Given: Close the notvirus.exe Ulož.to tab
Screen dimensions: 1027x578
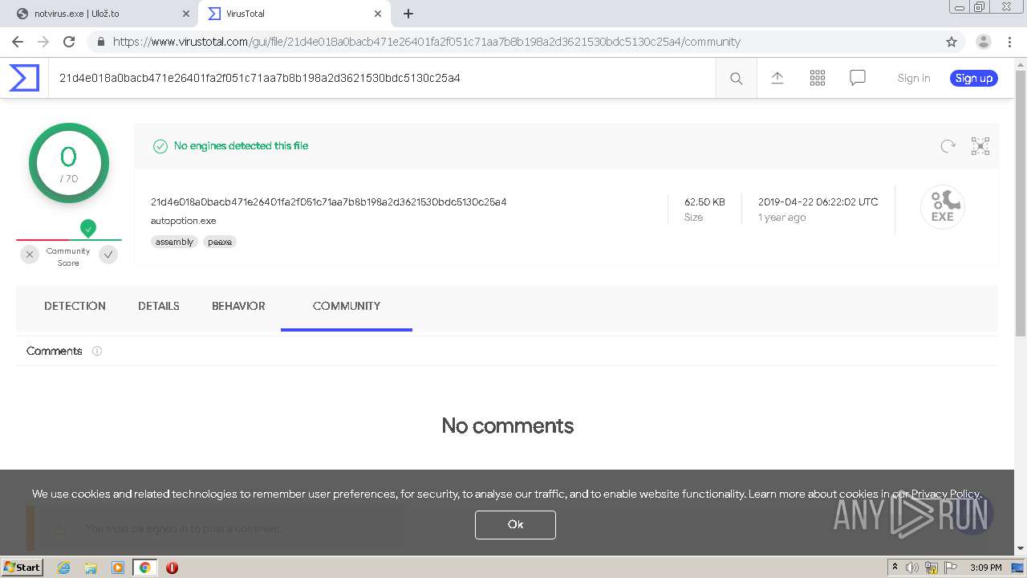Looking at the screenshot, I should tap(185, 14).
